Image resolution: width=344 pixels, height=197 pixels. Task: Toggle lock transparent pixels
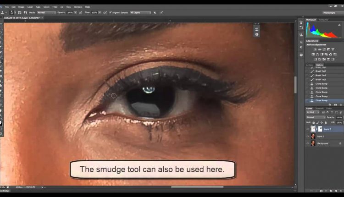pos(314,123)
